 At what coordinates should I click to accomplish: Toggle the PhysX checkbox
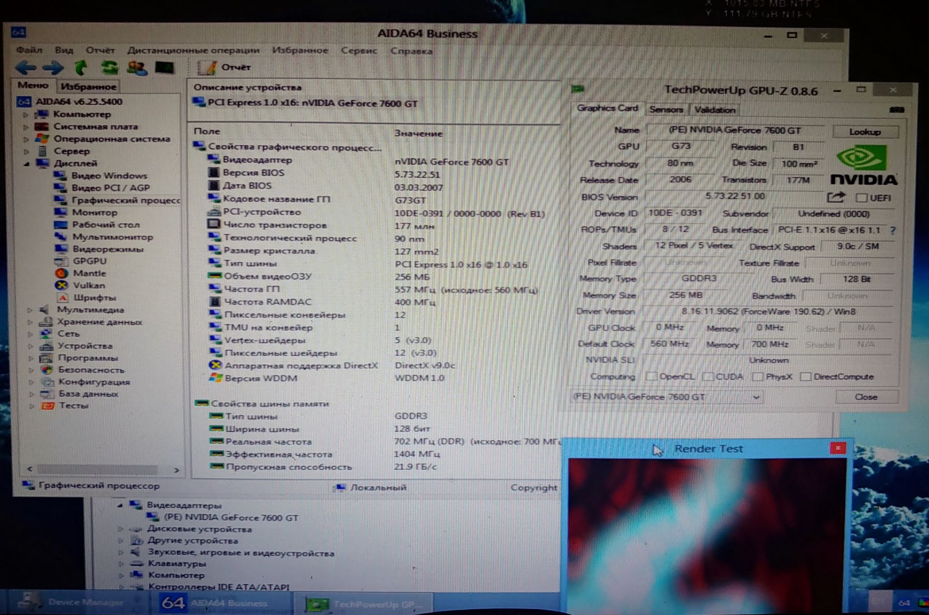[x=758, y=376]
